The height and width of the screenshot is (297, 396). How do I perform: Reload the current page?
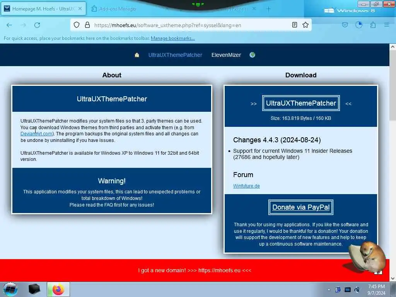point(37,25)
